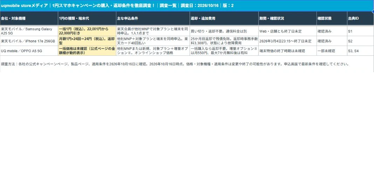Click the cell 買い切り・返却不要。通信料金は別
The image size is (374, 178).
[224, 31]
